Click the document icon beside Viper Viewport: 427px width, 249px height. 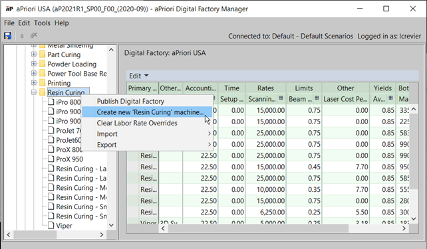pyautogui.click(x=51, y=225)
